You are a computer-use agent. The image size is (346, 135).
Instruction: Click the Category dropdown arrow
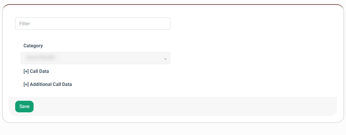165,59
